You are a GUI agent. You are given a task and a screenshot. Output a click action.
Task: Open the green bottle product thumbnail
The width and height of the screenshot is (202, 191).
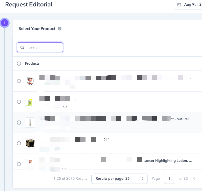(x=30, y=102)
